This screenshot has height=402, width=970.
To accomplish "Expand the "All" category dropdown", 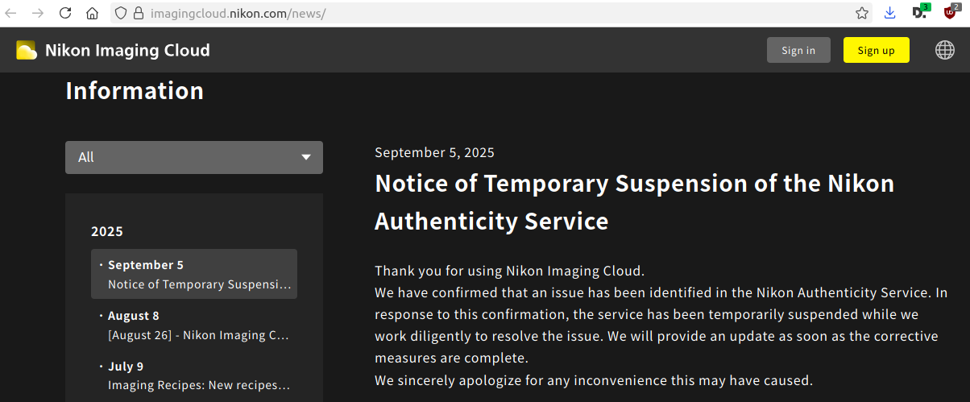I will coord(193,157).
